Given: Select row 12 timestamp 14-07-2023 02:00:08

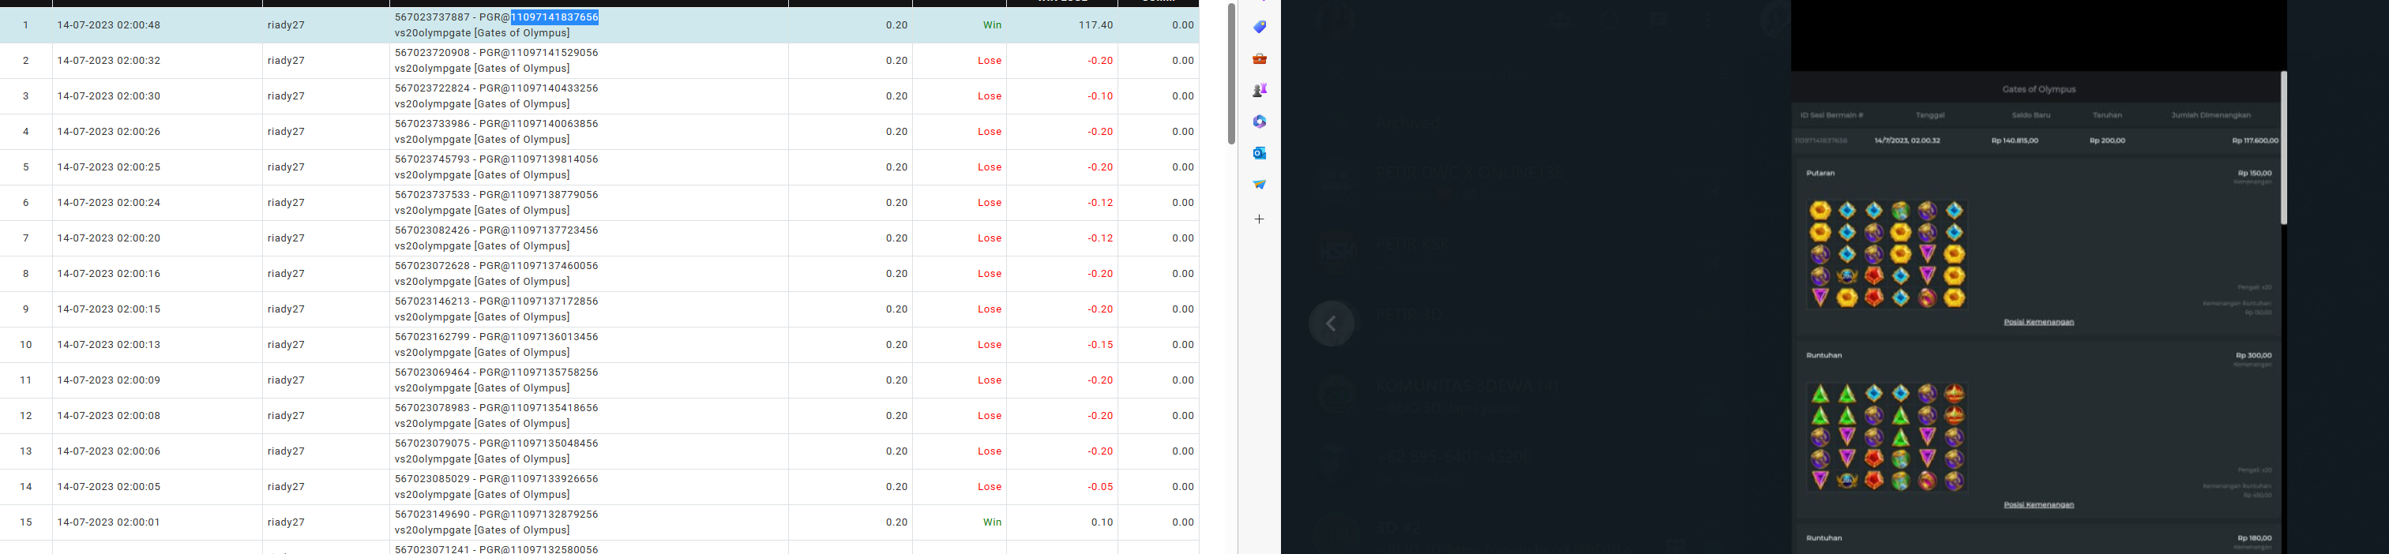Looking at the screenshot, I should [108, 416].
